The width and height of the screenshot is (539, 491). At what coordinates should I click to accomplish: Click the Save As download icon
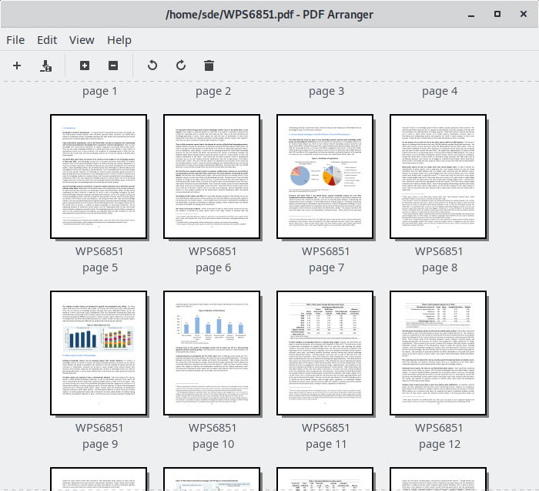pyautogui.click(x=45, y=66)
